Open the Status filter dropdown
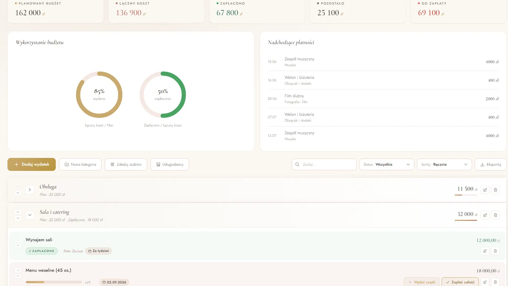This screenshot has height=286, width=508. (386, 164)
